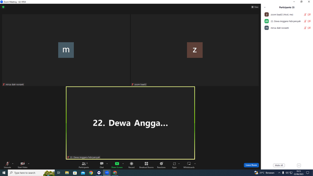
Task: Click muted mic icon for zoom baa02
Action: click(305, 15)
